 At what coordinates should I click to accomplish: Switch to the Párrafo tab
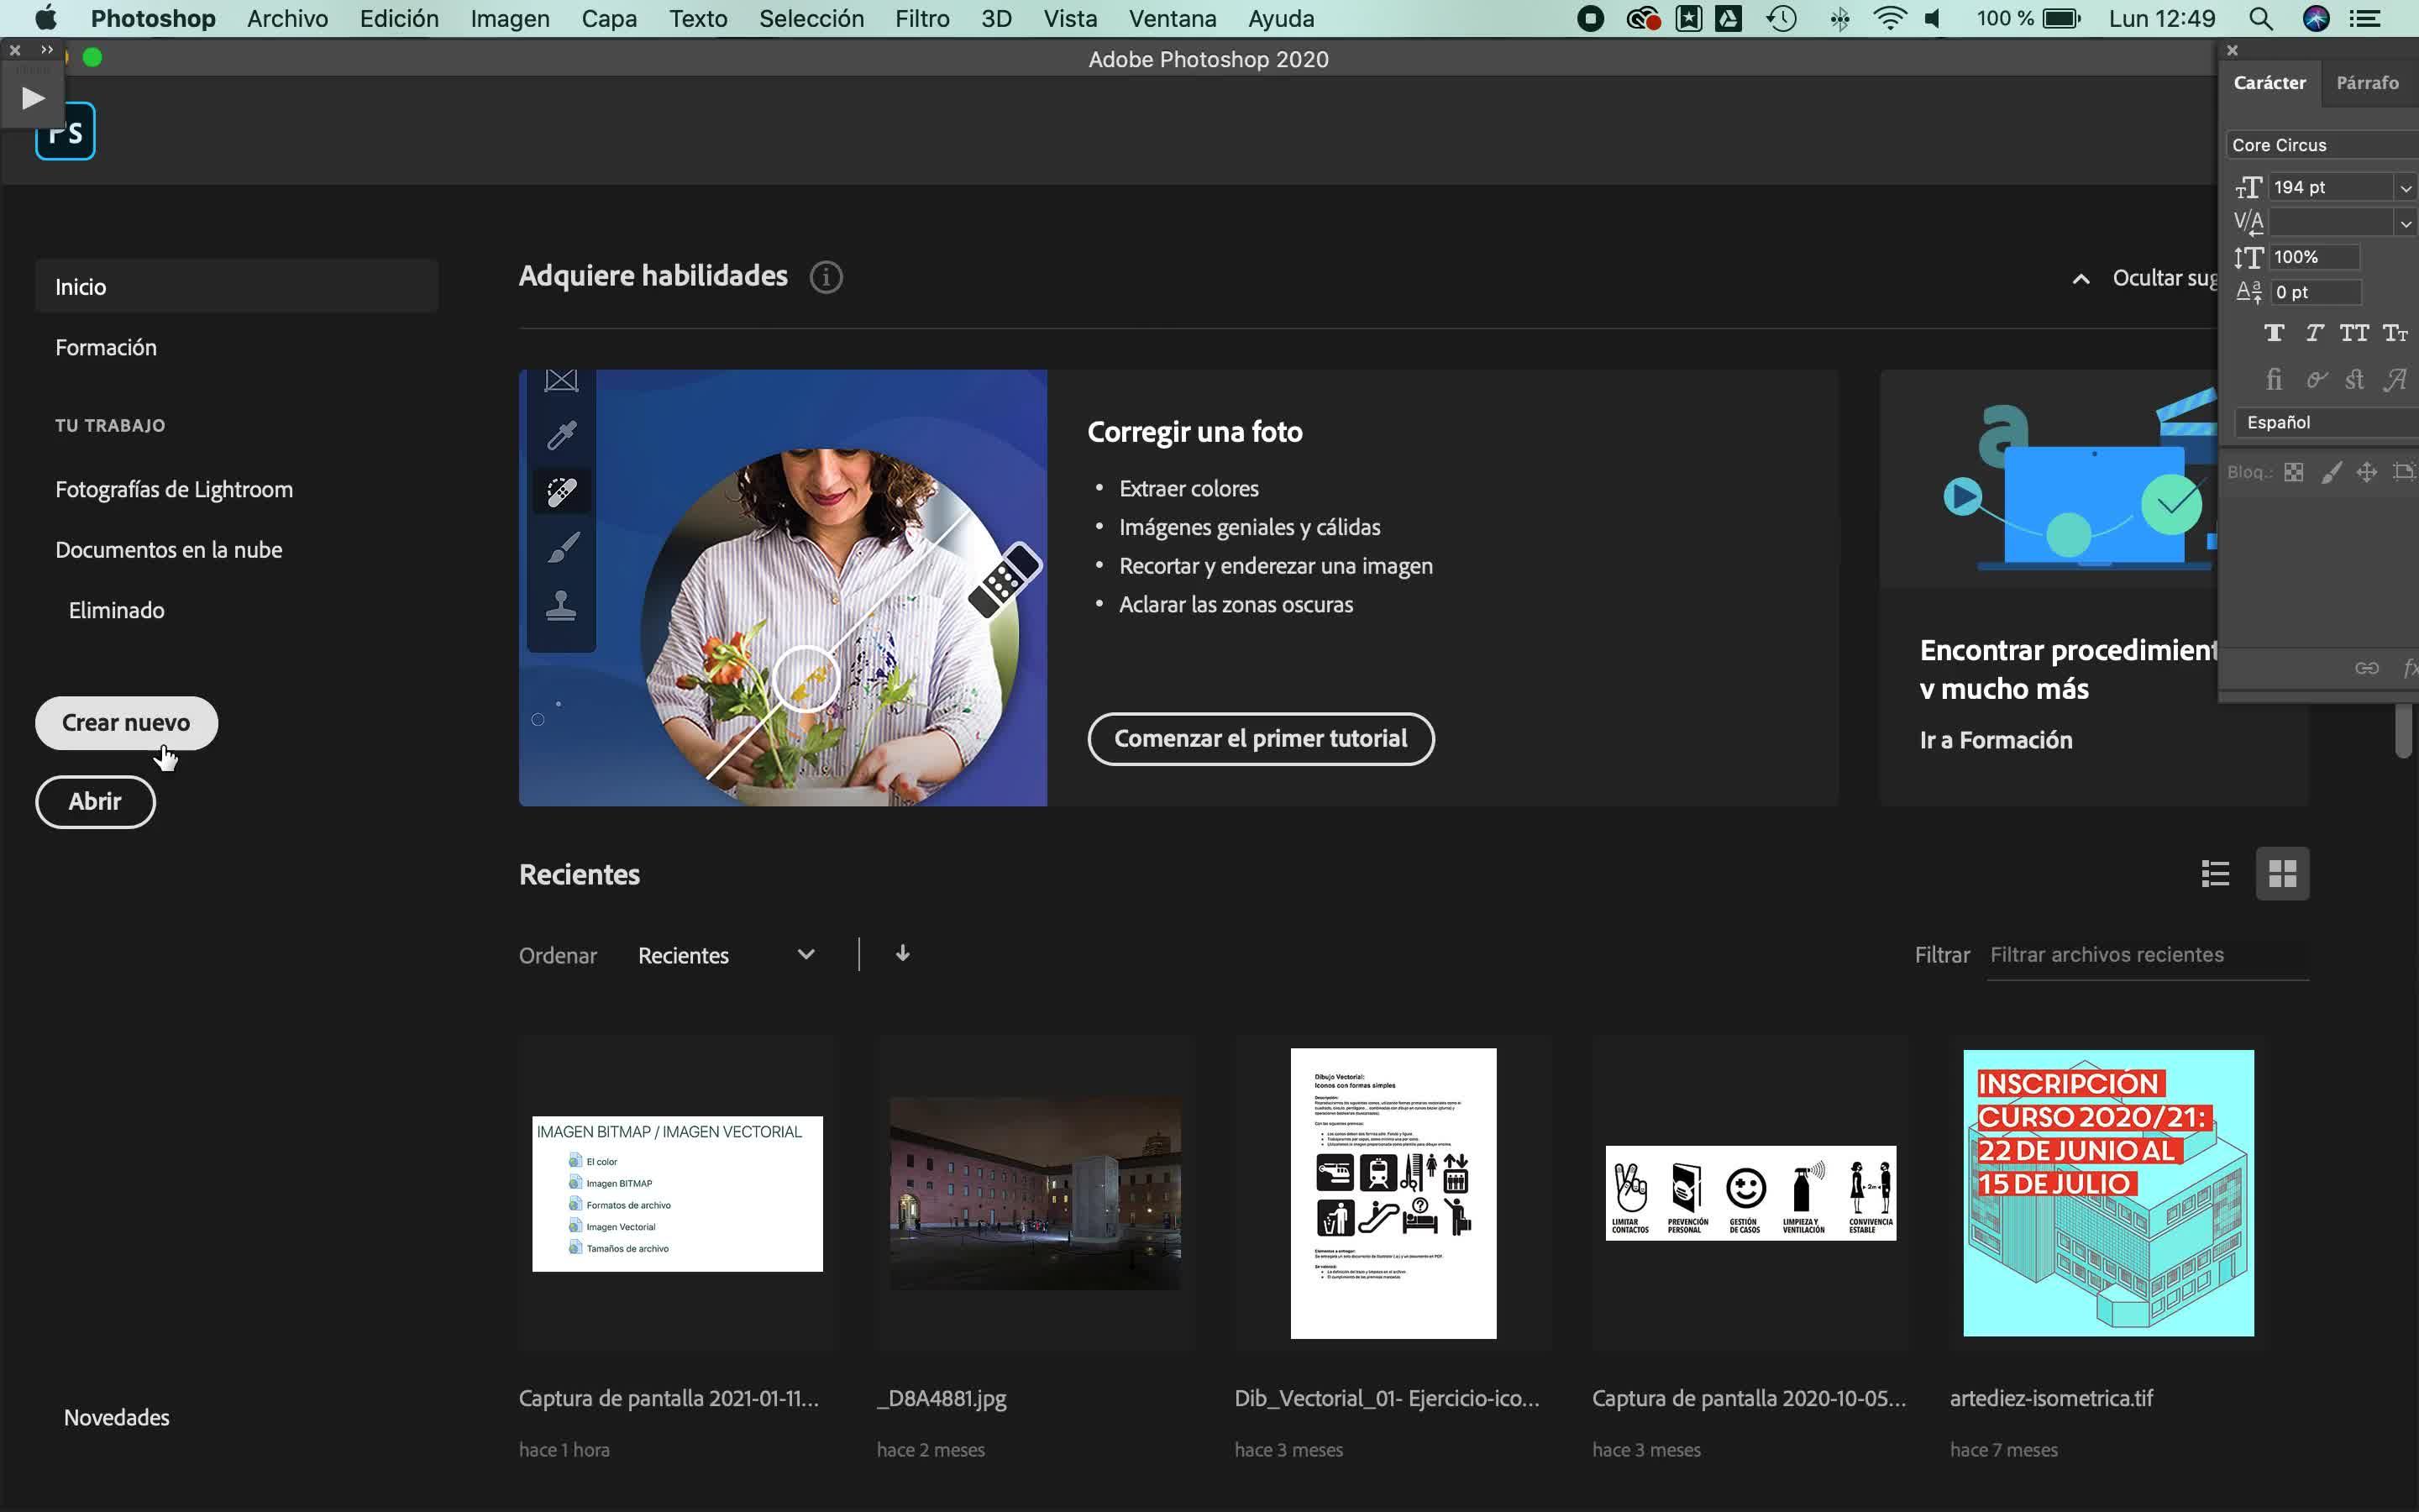pyautogui.click(x=2366, y=83)
